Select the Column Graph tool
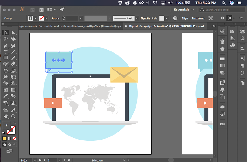The width and height of the screenshot is (247, 162). pyautogui.click(x=13, y=103)
